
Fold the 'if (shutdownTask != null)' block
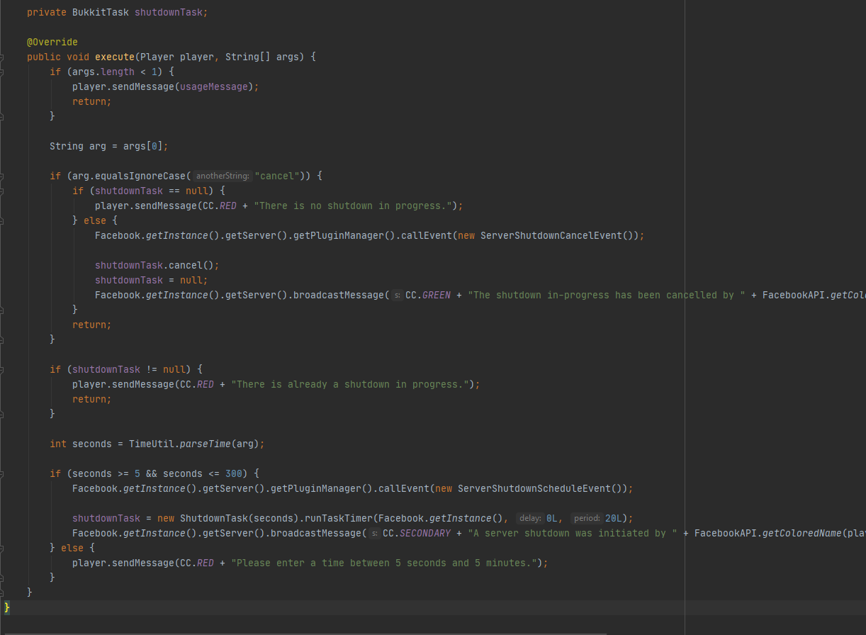[3, 369]
